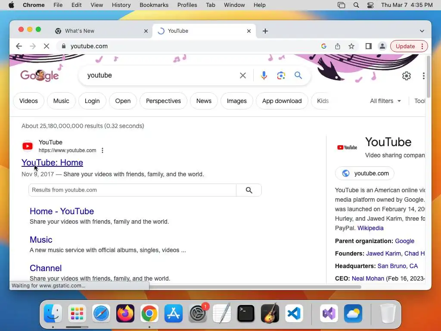
Task: Launch Firefox from the Dock
Action: 125,313
